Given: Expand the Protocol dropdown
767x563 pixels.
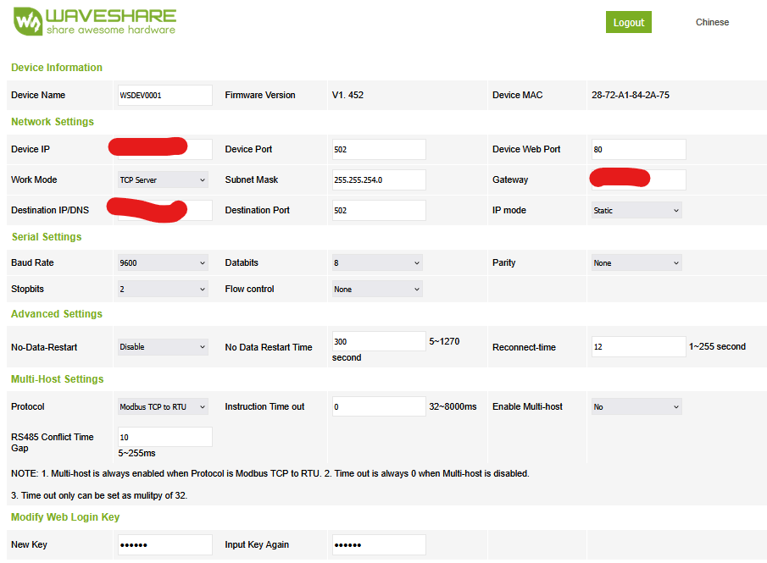Looking at the screenshot, I should pyautogui.click(x=163, y=406).
